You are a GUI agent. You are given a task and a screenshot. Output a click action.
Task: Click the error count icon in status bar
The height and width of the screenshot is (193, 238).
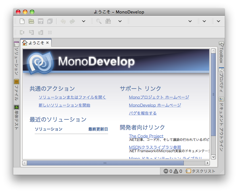[x=166, y=171]
